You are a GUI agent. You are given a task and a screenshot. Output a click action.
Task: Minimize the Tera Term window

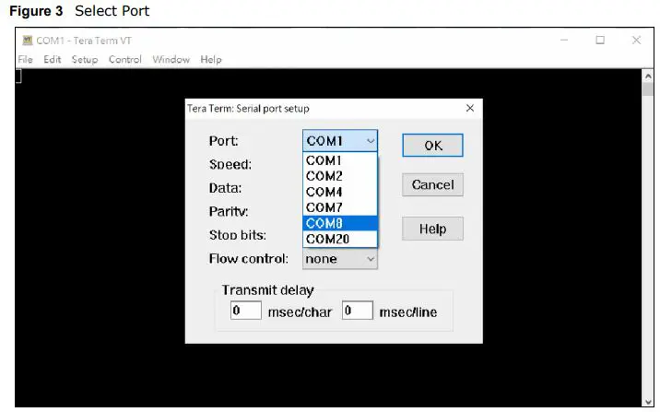[x=564, y=41]
